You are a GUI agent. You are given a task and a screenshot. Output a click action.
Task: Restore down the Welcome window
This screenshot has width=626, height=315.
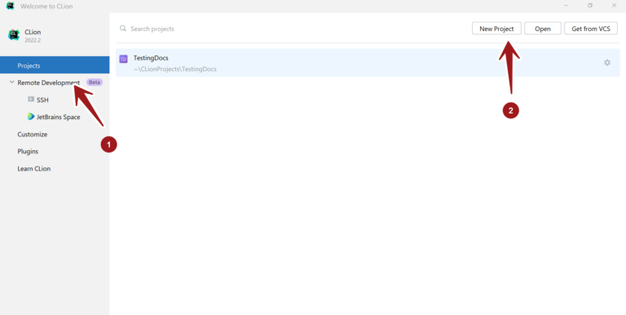pos(590,6)
